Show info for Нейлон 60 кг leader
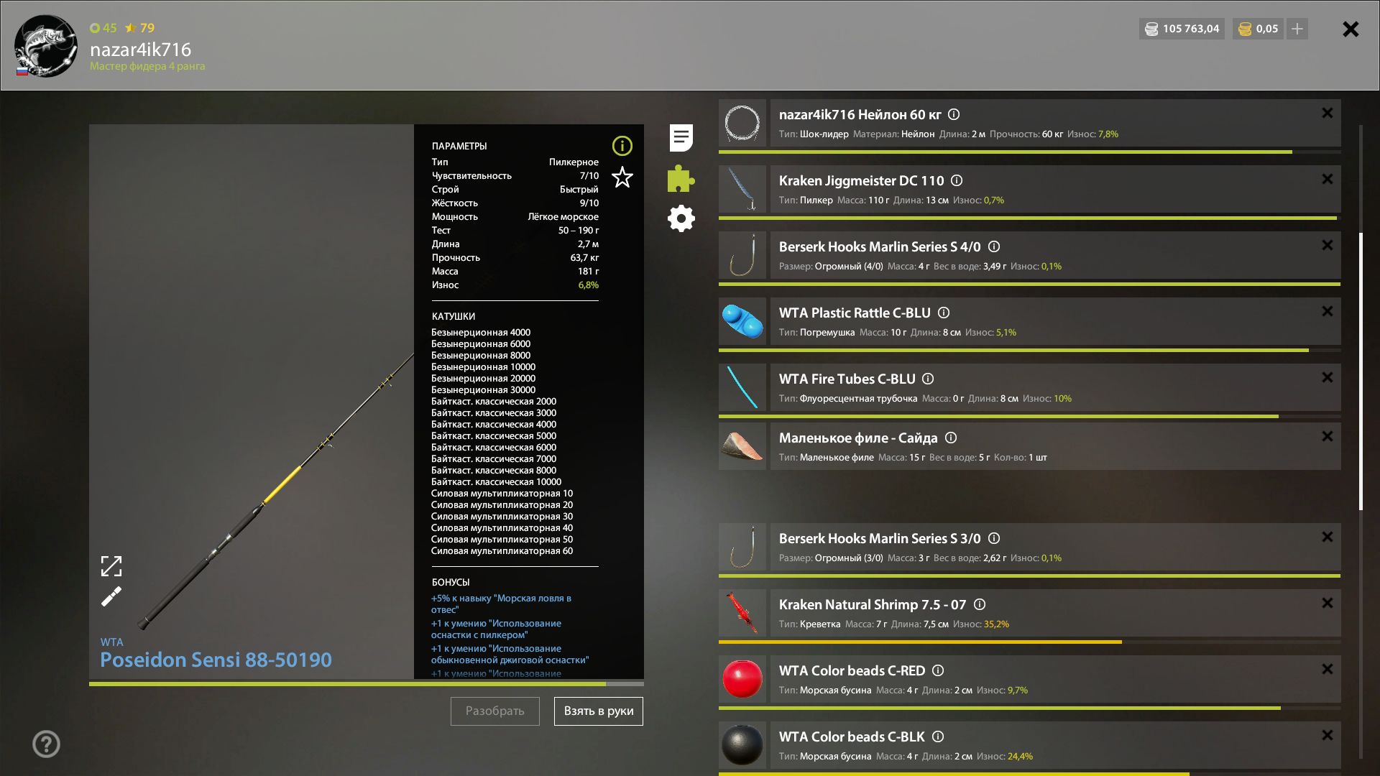 click(954, 114)
